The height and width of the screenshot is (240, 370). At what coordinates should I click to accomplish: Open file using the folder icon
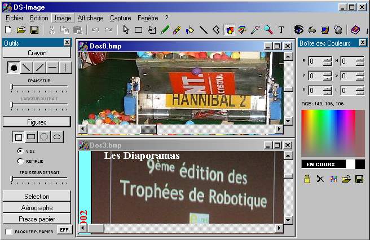(x=21, y=30)
